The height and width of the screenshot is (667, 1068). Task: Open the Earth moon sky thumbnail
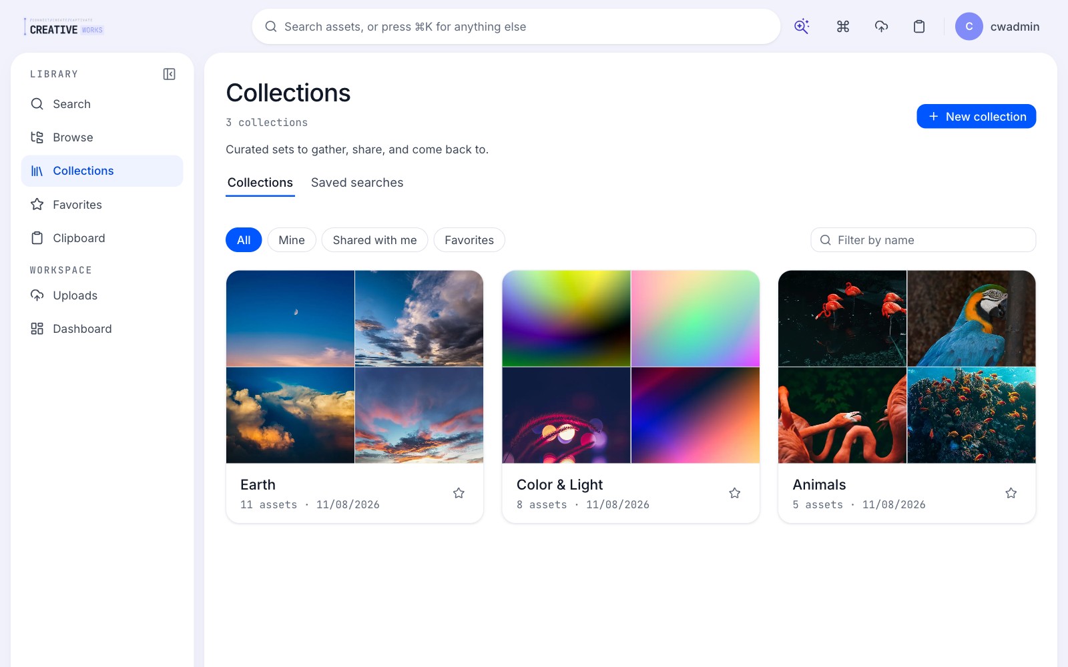coord(290,318)
